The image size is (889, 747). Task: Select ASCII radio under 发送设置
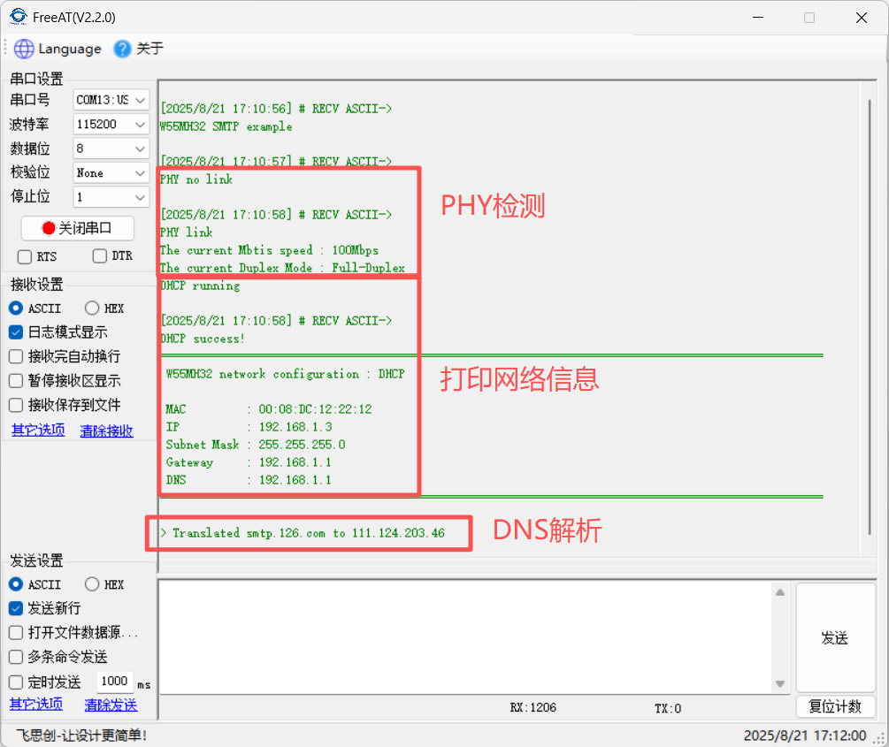[16, 584]
